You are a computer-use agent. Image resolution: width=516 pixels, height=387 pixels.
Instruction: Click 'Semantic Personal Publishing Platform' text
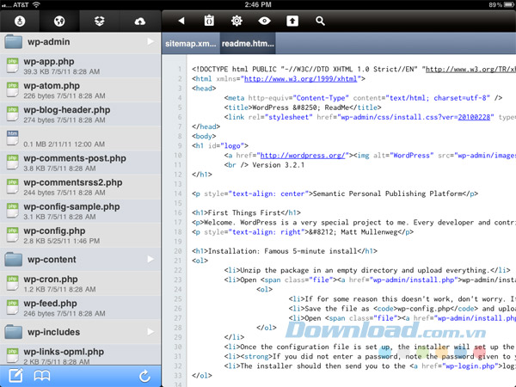tap(387, 193)
